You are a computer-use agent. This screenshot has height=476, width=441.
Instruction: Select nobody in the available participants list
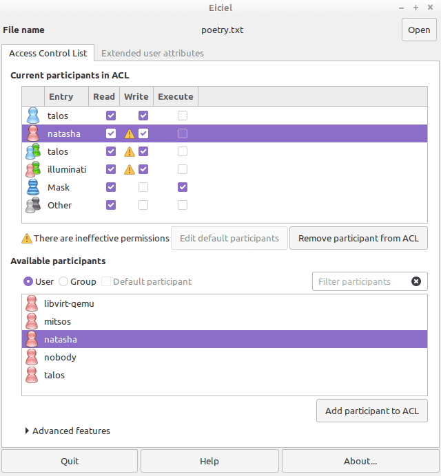pyautogui.click(x=60, y=357)
